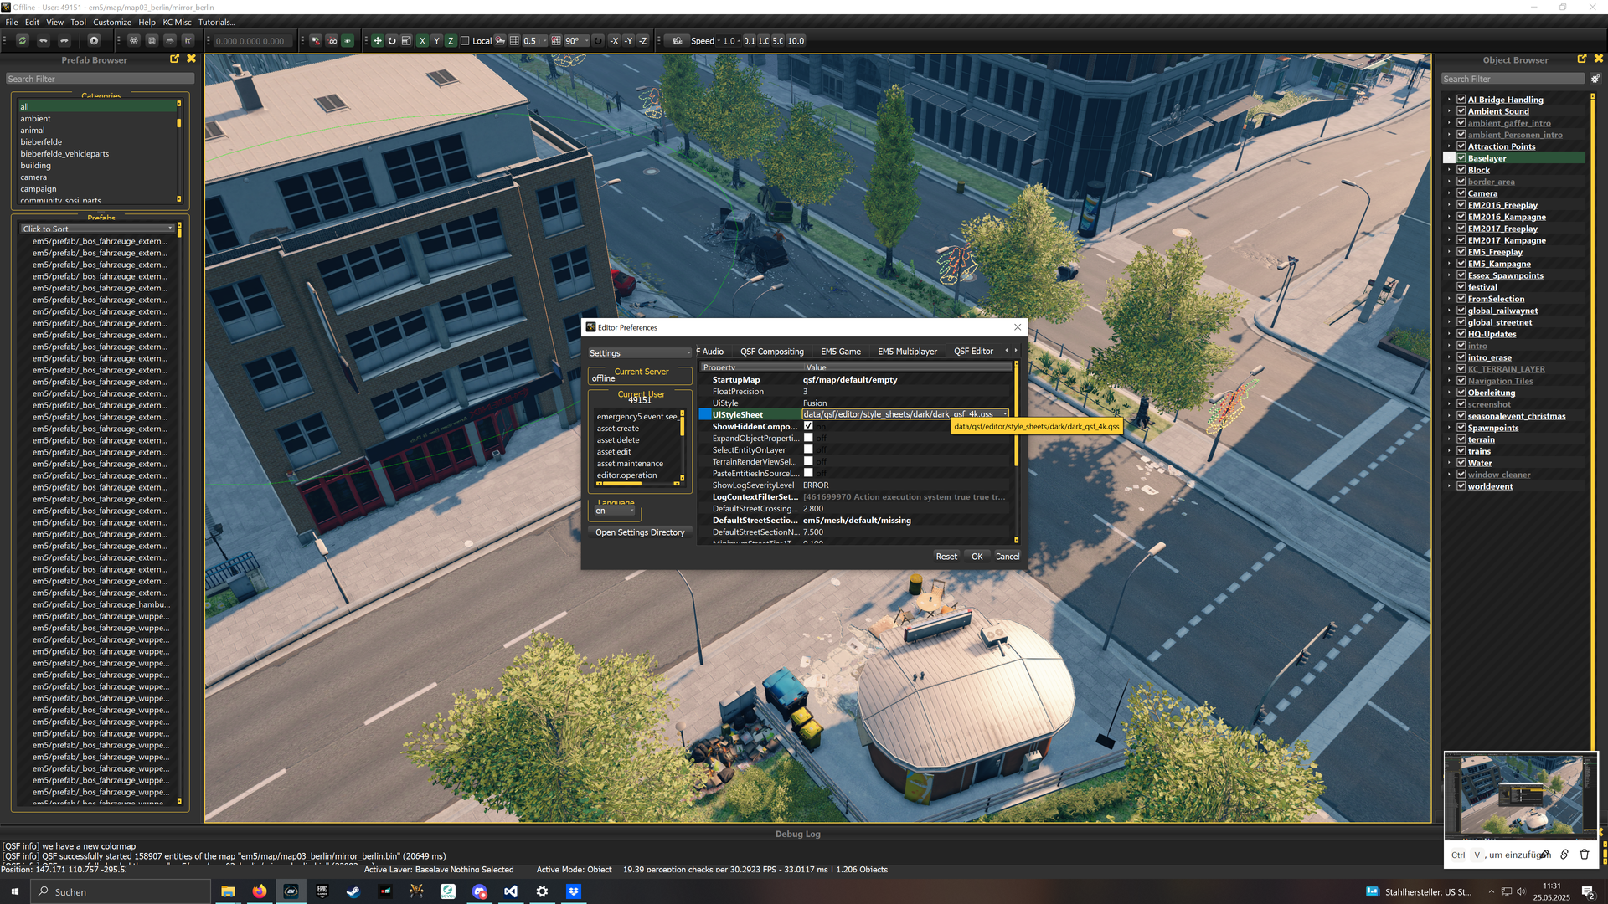Uncheck the ShowHiddenComponents checkbox
Screen dimensions: 1608x904
(808, 426)
